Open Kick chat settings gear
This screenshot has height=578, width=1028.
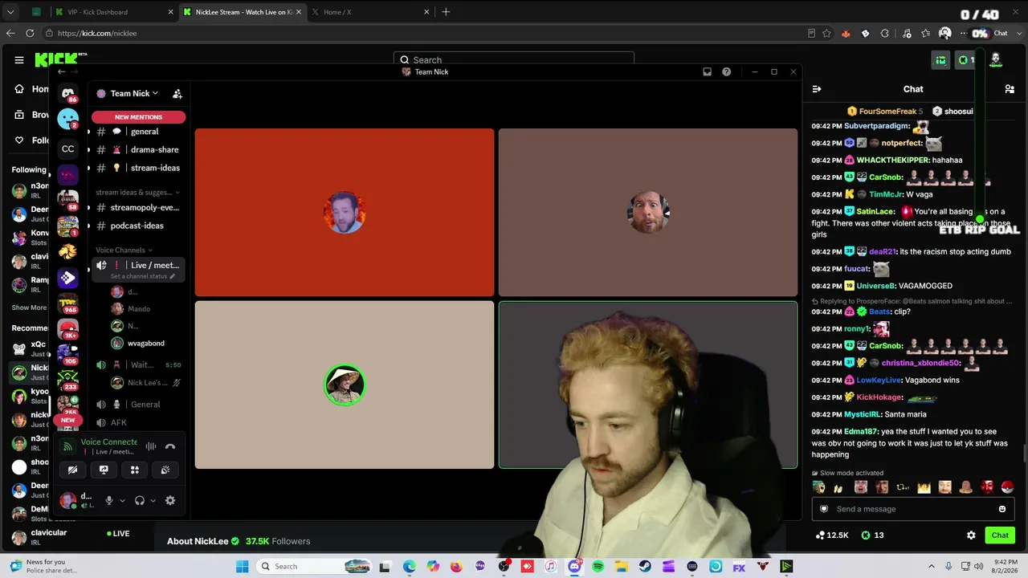(971, 535)
